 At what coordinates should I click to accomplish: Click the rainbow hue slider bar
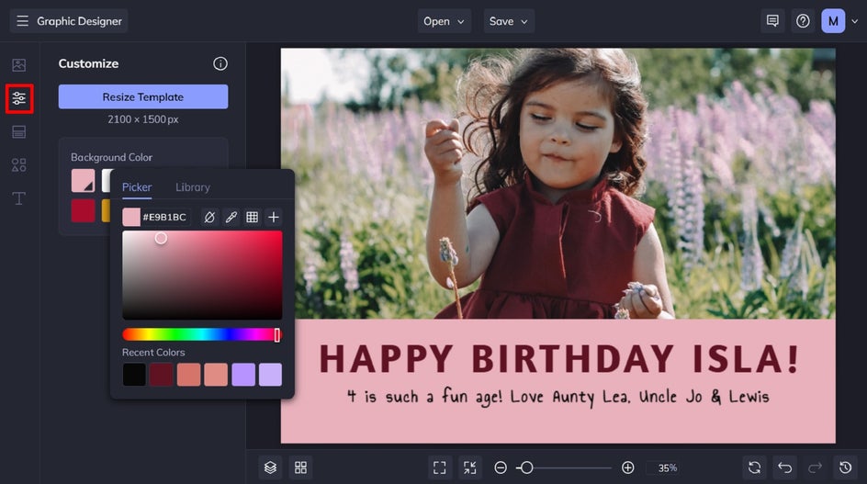pyautogui.click(x=202, y=334)
